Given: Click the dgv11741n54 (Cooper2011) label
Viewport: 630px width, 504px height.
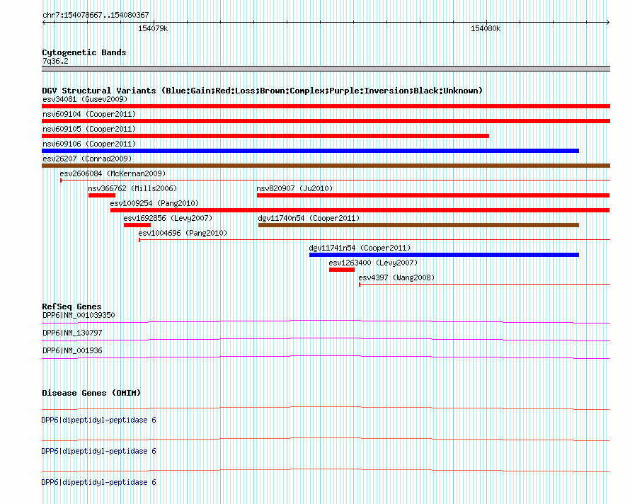Looking at the screenshot, I should point(360,248).
